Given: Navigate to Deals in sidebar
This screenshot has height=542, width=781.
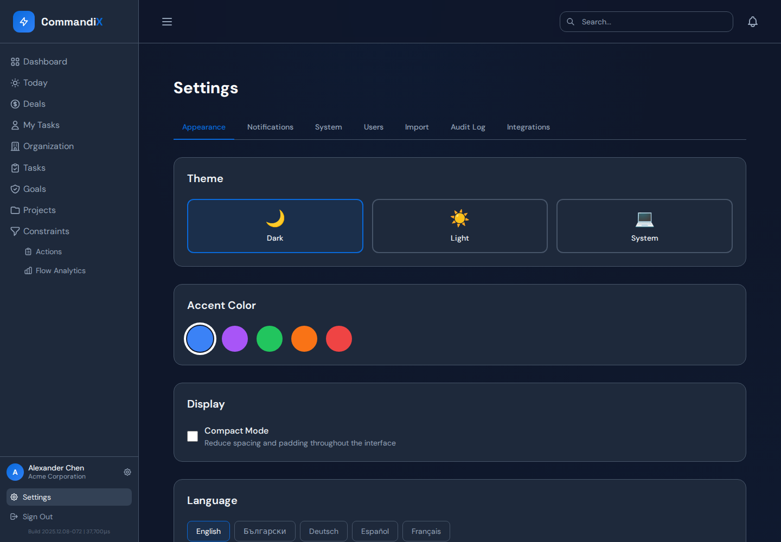Looking at the screenshot, I should click(69, 104).
